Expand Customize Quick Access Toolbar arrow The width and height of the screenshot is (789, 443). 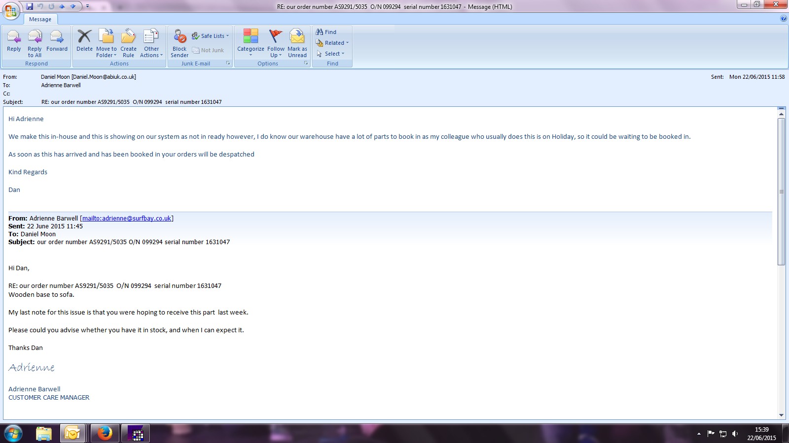[87, 6]
